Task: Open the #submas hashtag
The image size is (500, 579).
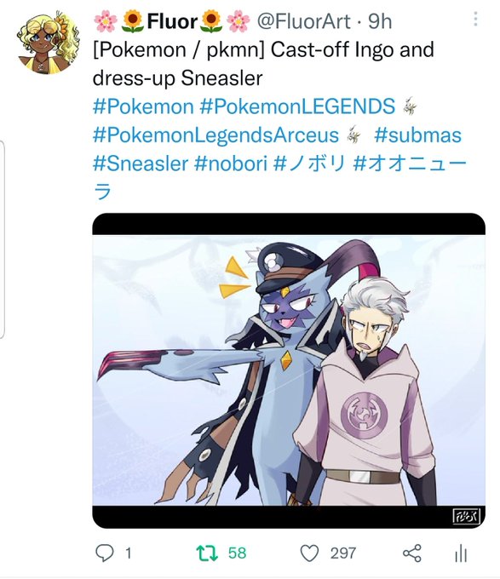Action: click(417, 135)
